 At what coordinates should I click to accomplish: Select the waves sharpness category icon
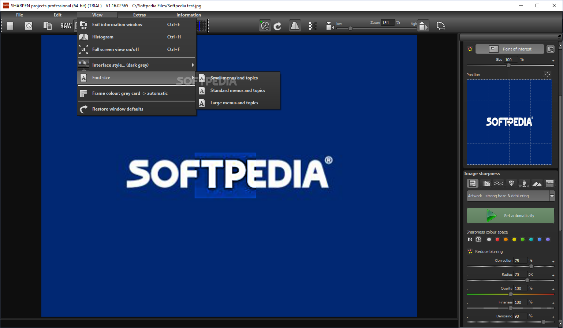[x=499, y=183]
